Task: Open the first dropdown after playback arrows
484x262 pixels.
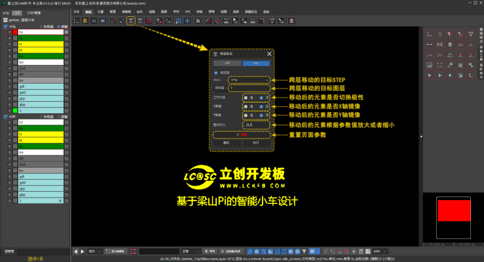Action: 94,252
